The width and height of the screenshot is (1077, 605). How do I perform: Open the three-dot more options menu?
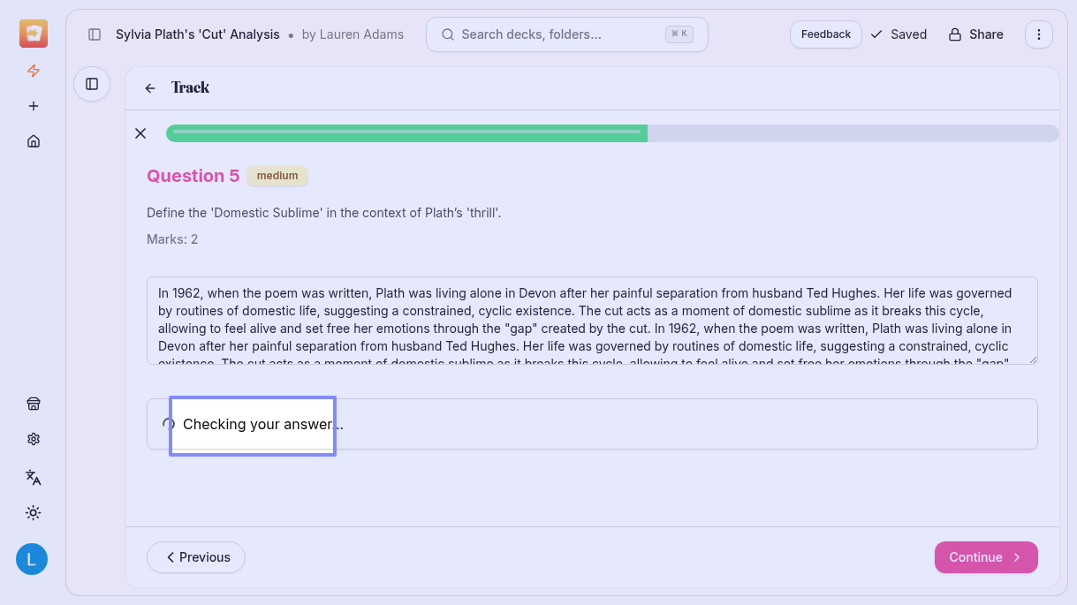1039,34
